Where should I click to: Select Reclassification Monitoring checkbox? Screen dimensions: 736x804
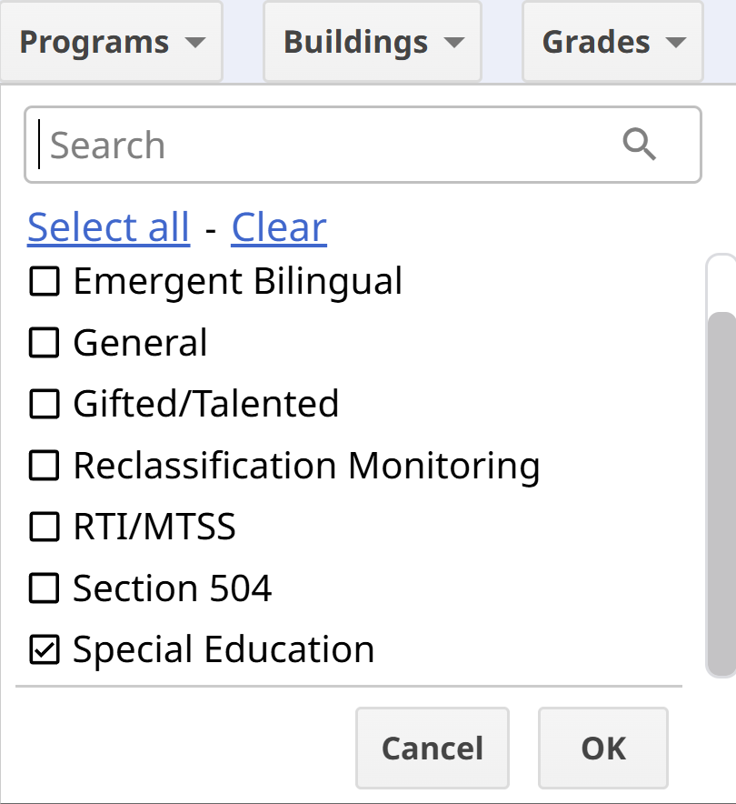44,466
